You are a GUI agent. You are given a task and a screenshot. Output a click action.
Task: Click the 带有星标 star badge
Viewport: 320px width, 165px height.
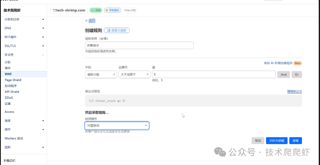(x=113, y=10)
